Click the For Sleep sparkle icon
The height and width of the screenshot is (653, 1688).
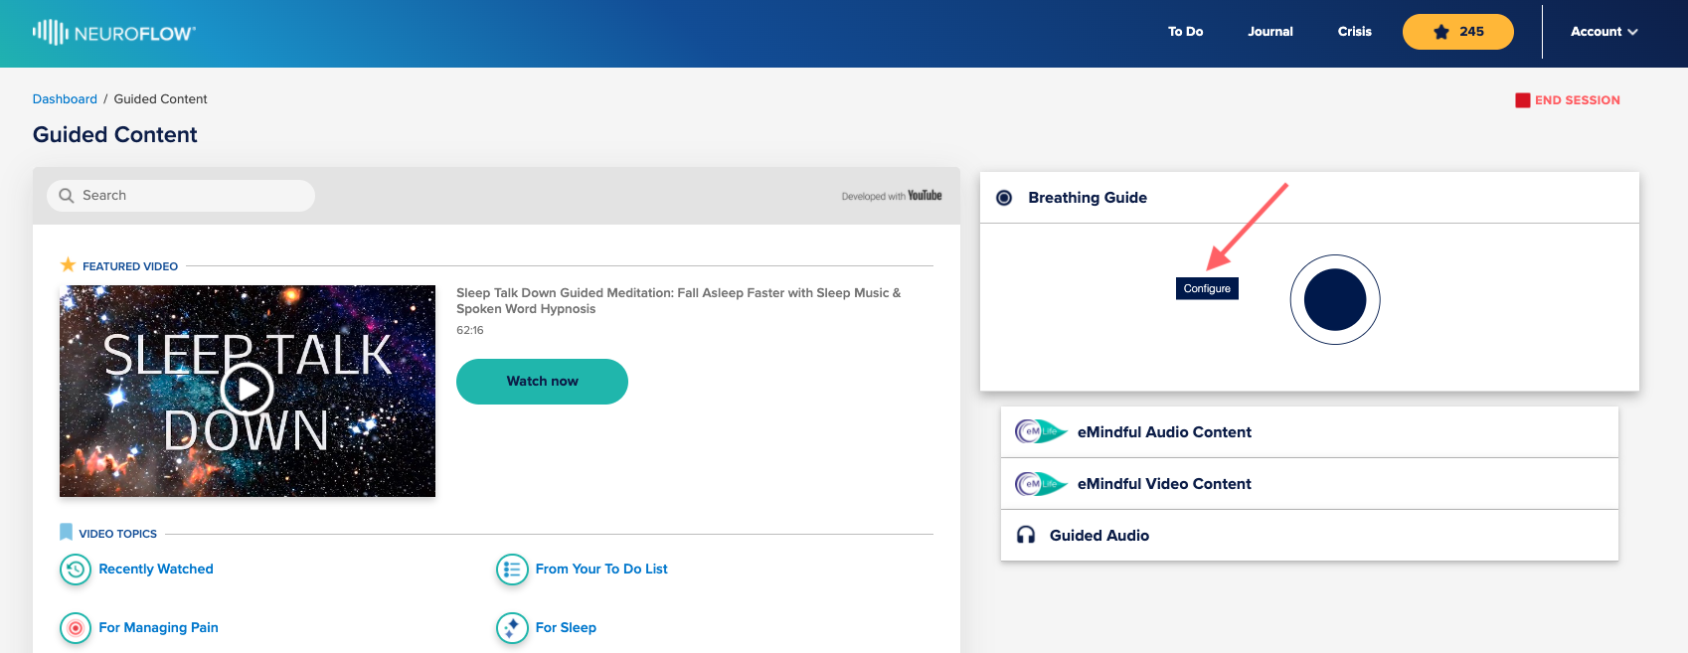[512, 628]
